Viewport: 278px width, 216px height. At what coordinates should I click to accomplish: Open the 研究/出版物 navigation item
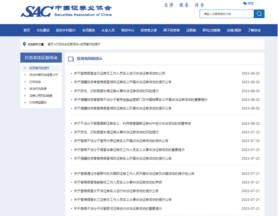211,30
